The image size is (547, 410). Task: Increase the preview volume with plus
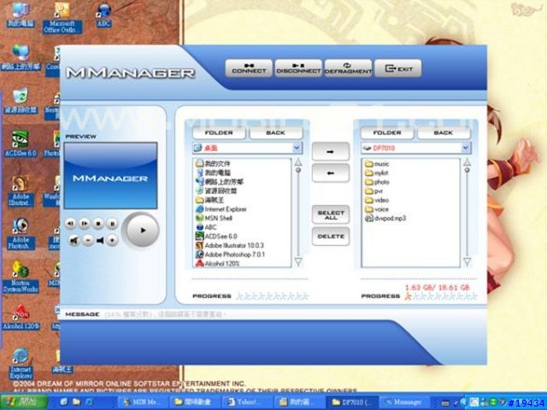point(112,240)
